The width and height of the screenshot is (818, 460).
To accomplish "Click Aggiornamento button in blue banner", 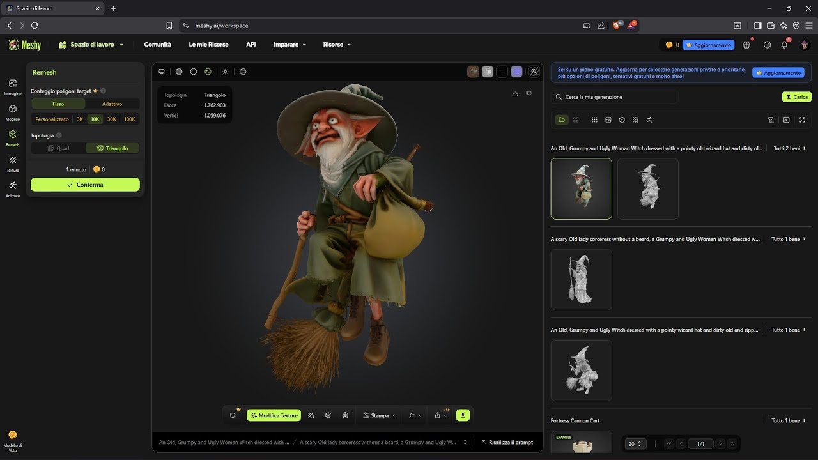I will tap(778, 73).
